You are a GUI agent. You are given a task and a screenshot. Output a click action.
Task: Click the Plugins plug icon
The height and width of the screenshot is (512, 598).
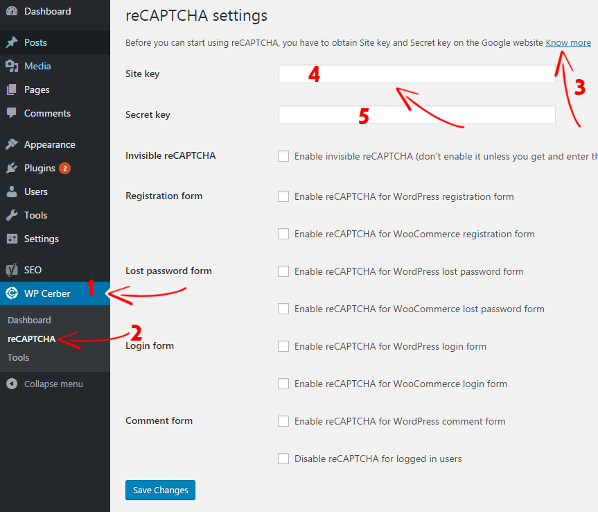click(x=12, y=168)
